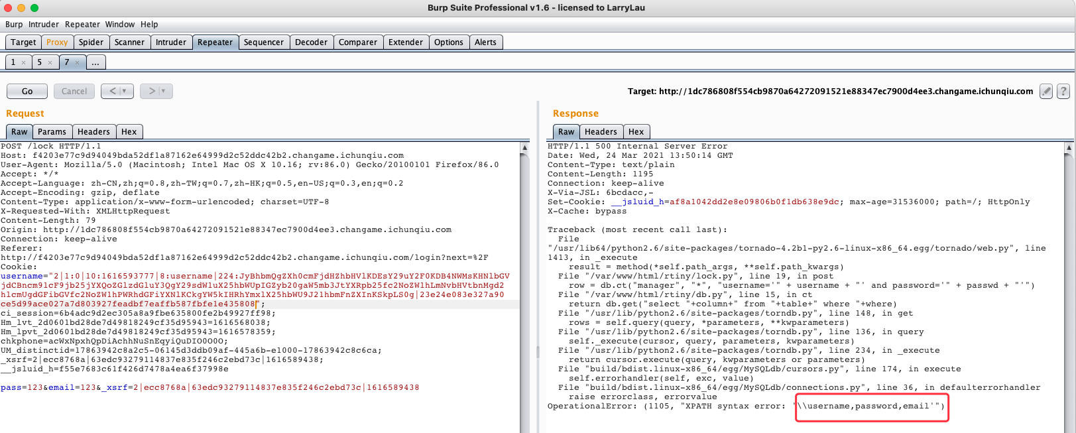This screenshot has height=433, width=1076.
Task: Select Response Raw view tab
Action: click(x=566, y=131)
